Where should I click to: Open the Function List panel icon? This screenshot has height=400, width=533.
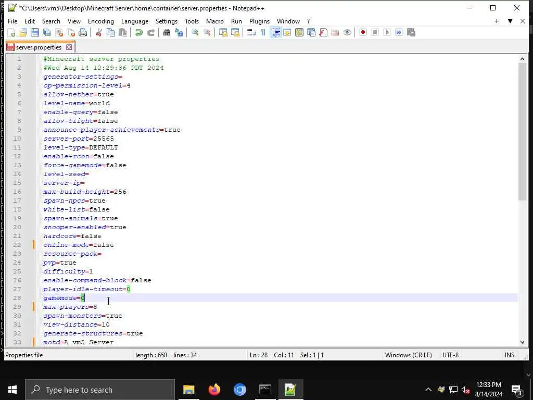tap(323, 32)
